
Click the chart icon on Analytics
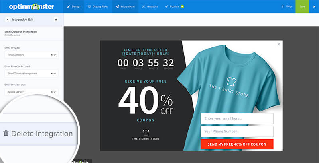[x=144, y=6]
